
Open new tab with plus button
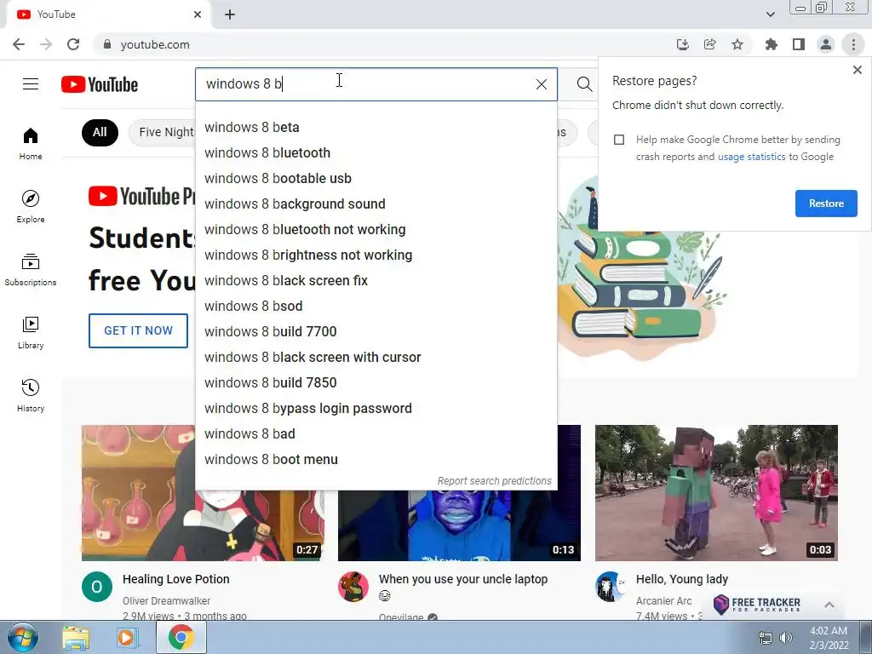click(230, 14)
